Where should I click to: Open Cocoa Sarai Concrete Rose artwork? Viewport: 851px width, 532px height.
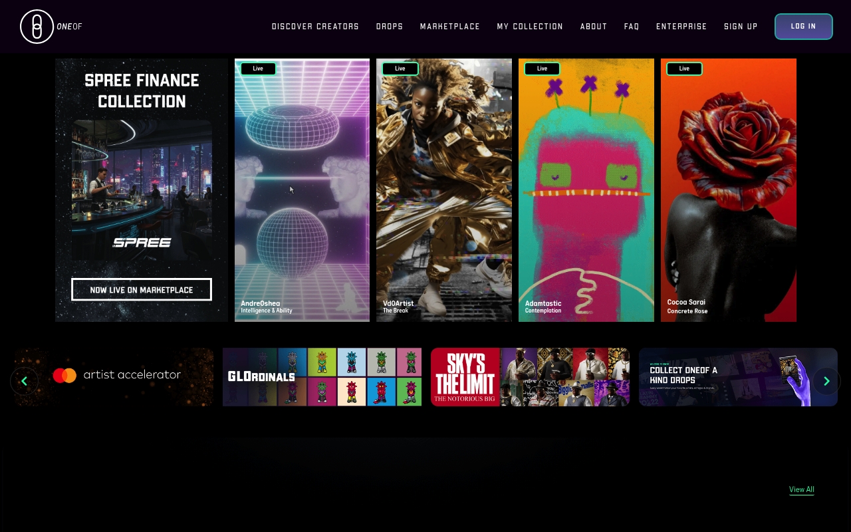tap(729, 190)
